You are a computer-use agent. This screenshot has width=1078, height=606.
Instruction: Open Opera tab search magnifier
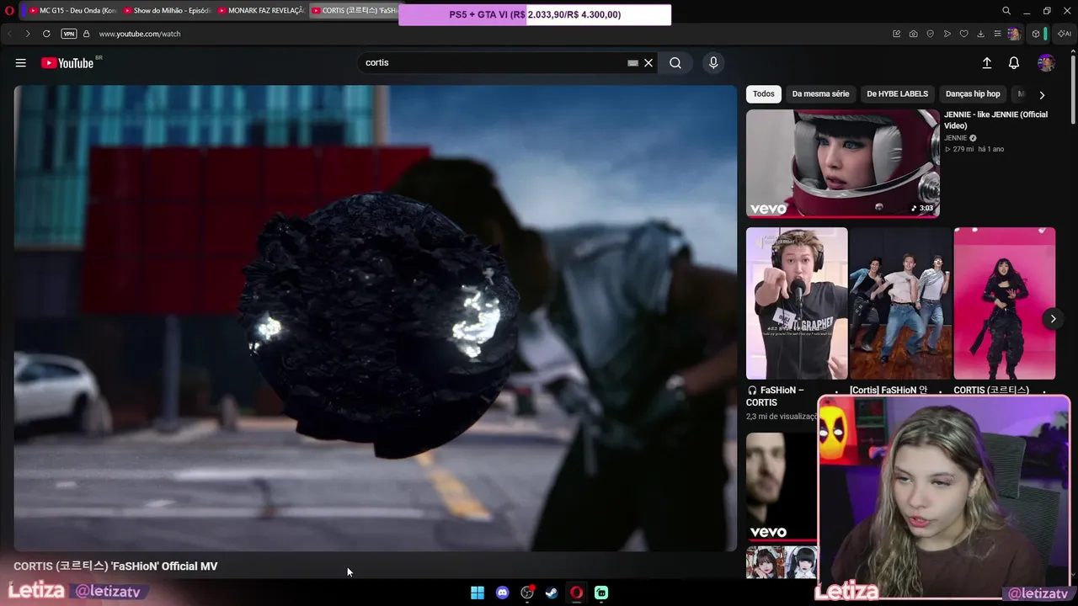point(1006,11)
